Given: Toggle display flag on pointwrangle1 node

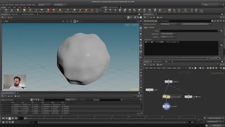Looking at the screenshot, I should pos(169,97).
